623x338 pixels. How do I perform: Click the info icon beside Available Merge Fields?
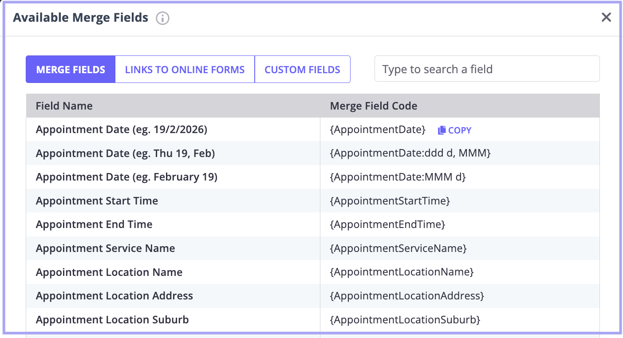tap(163, 18)
